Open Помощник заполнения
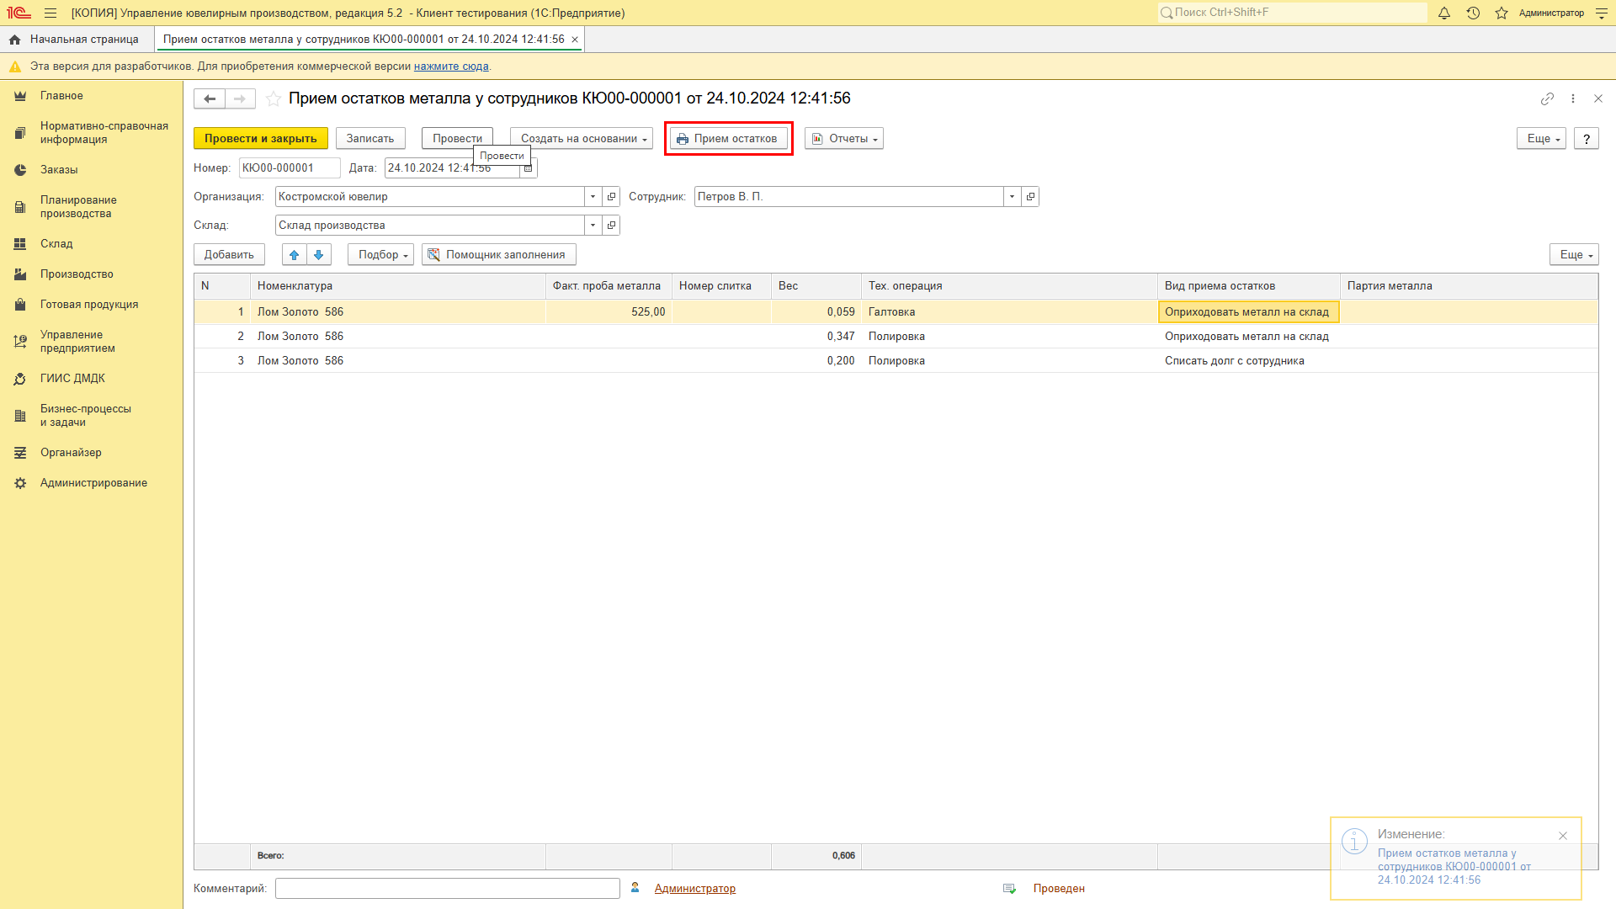This screenshot has height=909, width=1616. (499, 255)
